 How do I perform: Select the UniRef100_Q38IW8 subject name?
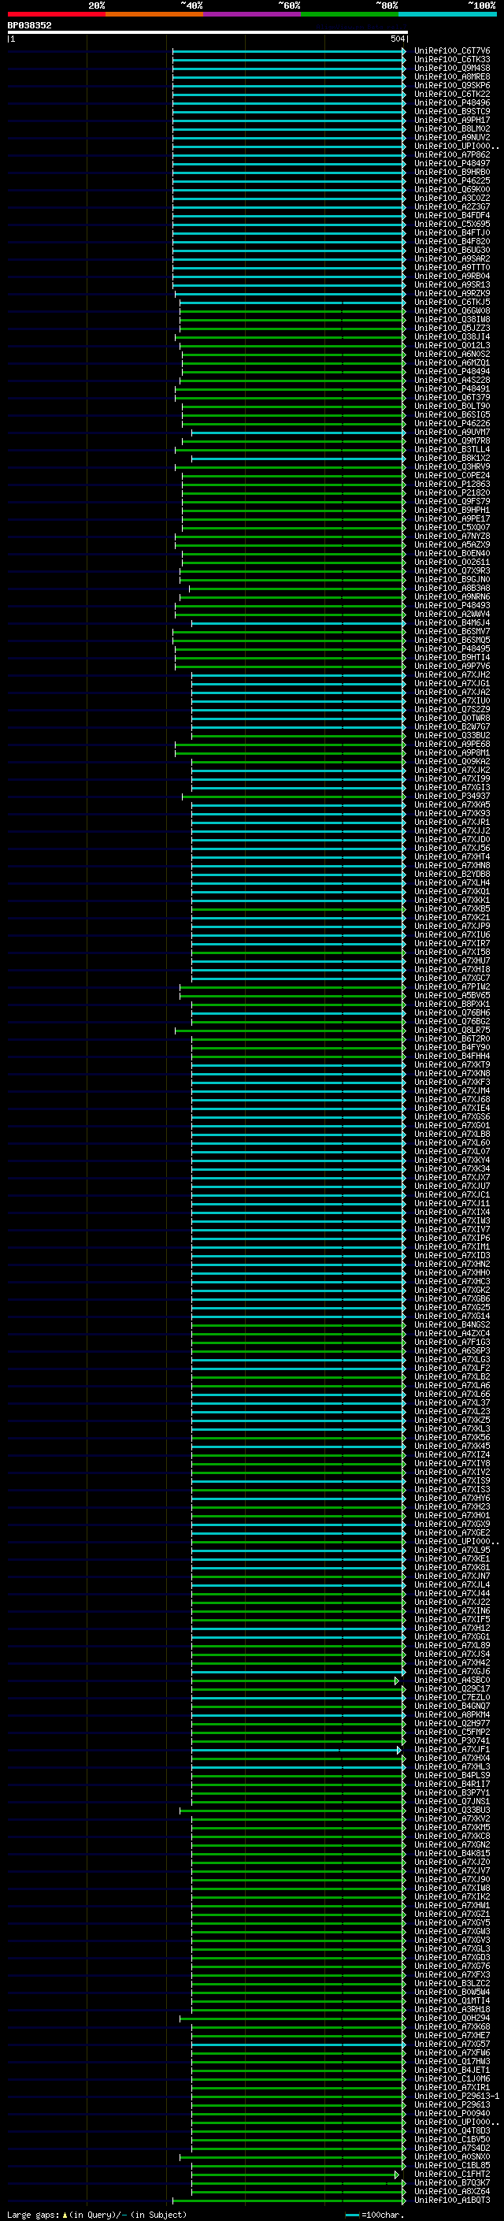pyautogui.click(x=451, y=319)
